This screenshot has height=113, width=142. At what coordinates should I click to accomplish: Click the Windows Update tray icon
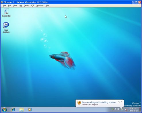point(122,110)
